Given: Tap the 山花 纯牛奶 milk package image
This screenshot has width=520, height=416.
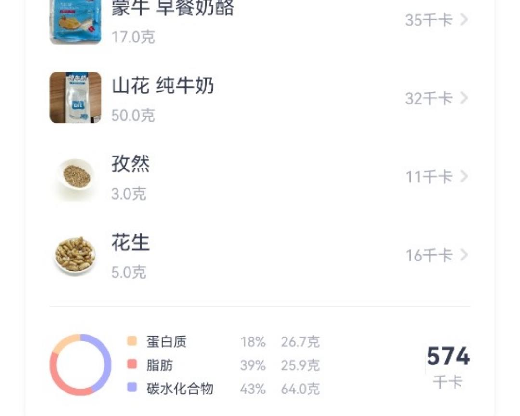Looking at the screenshot, I should (75, 98).
